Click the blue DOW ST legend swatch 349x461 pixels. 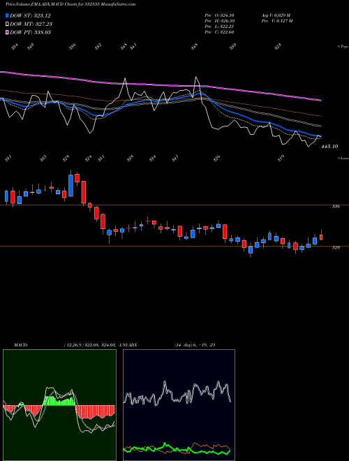[x=7, y=15]
